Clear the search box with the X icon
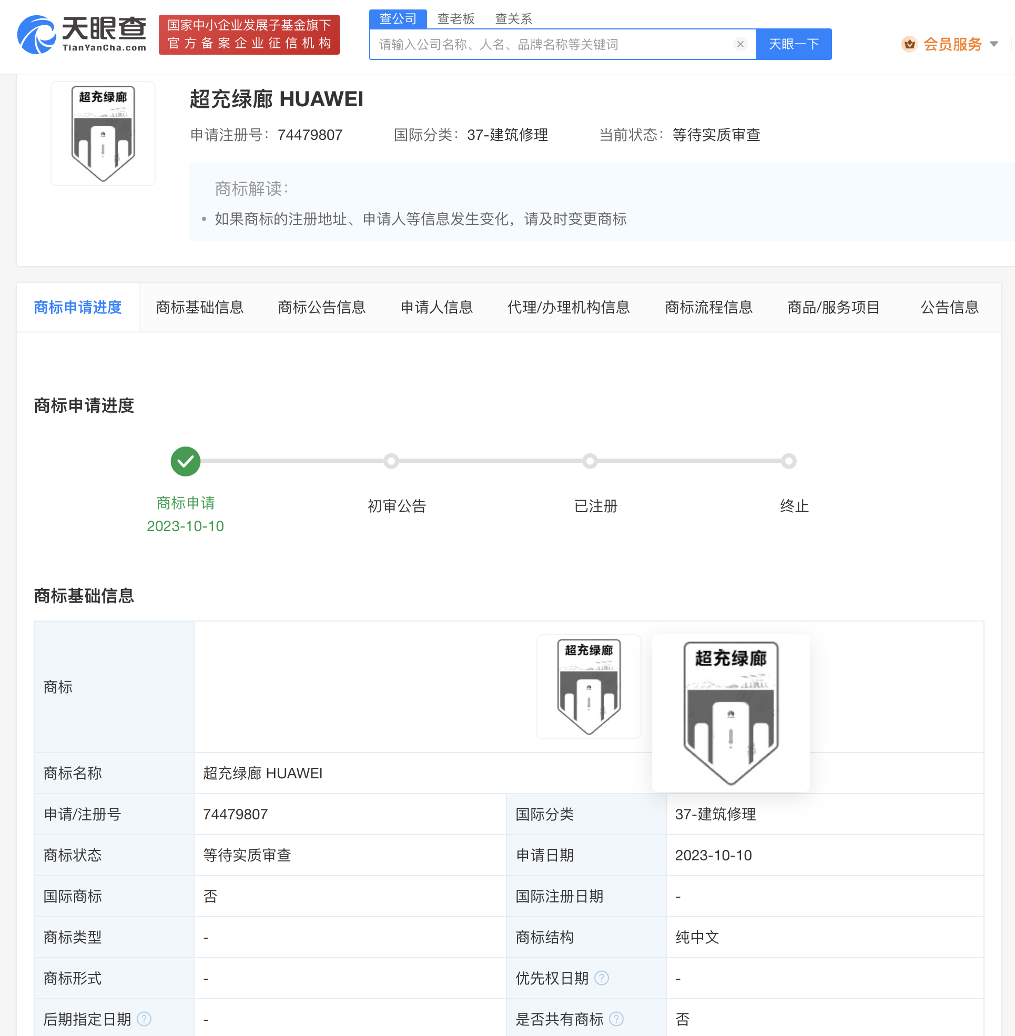 [x=740, y=44]
